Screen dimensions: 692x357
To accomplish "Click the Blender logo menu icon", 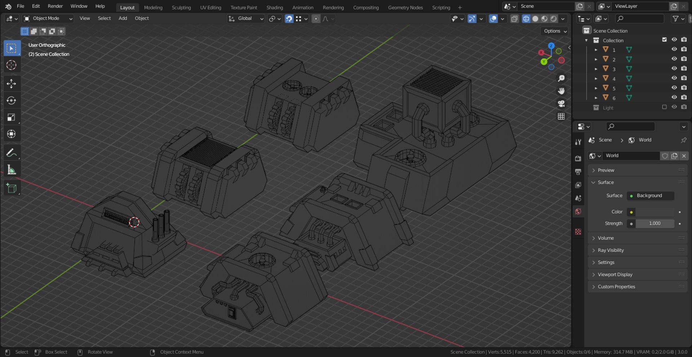I will [8, 6].
